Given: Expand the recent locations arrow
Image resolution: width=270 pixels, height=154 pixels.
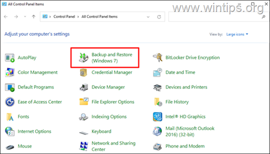Looking at the screenshot, I should pos(25,17).
